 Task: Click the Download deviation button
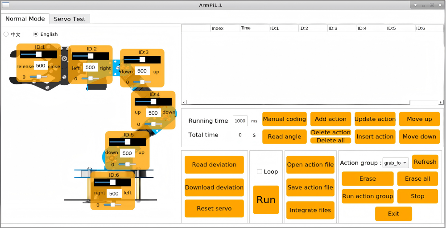(214, 187)
